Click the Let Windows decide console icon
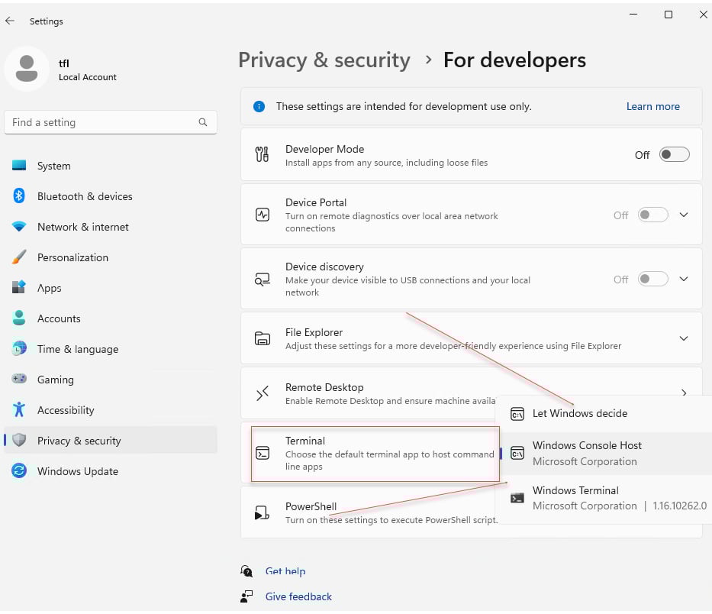This screenshot has width=712, height=614. (x=517, y=414)
